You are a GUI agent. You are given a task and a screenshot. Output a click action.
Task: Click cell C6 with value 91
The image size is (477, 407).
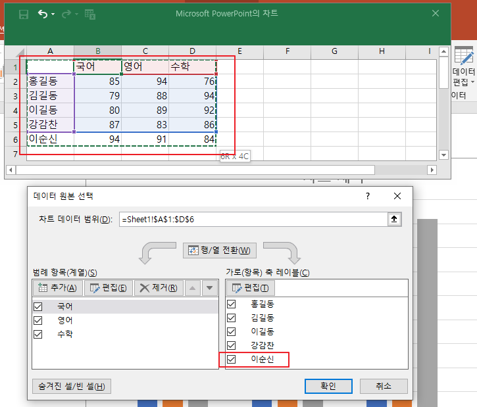(x=145, y=139)
